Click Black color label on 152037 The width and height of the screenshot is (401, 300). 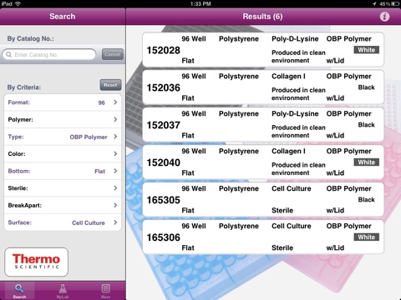tap(367, 125)
